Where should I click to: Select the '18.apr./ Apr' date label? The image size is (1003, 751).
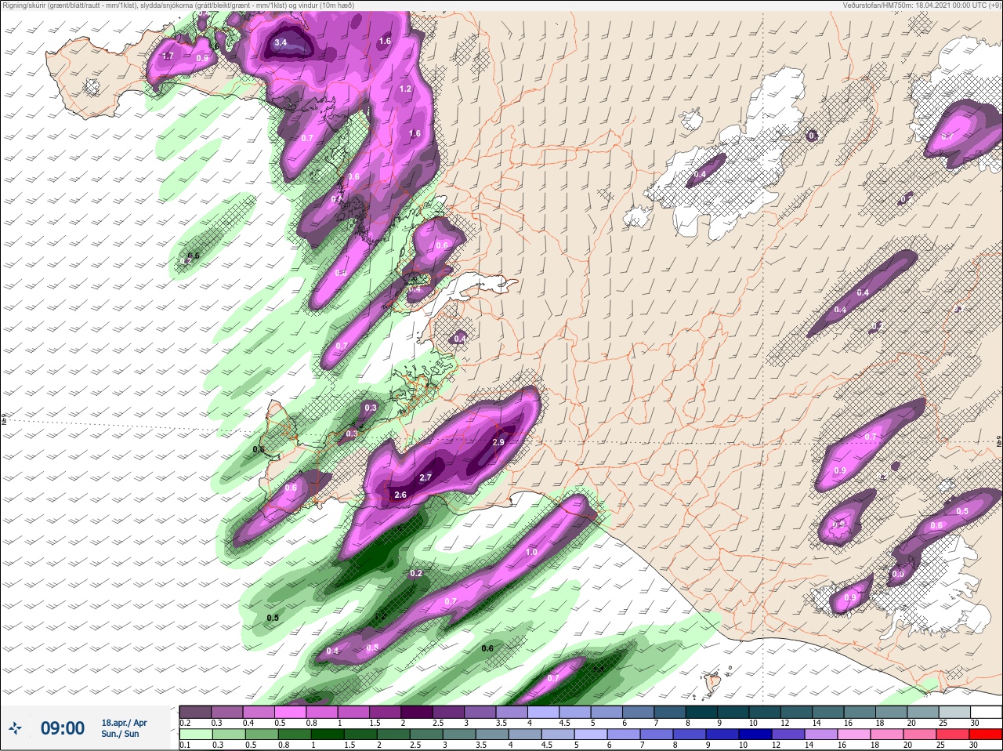[x=124, y=723]
